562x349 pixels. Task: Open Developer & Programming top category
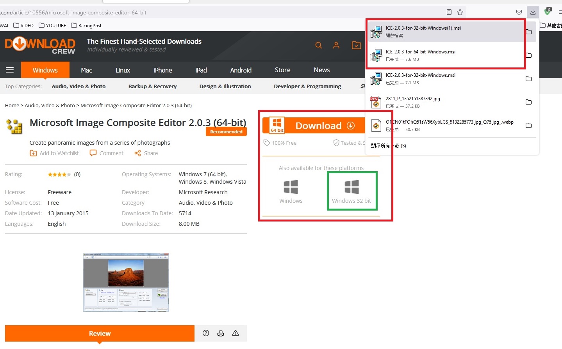point(307,86)
